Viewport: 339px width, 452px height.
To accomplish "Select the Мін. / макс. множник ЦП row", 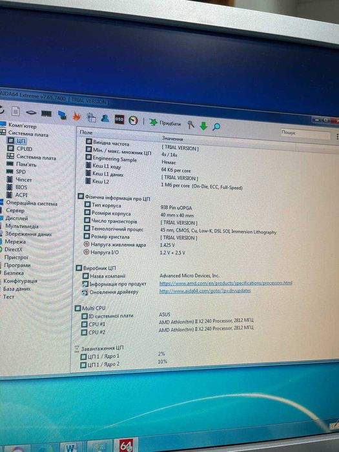I will click(x=132, y=152).
